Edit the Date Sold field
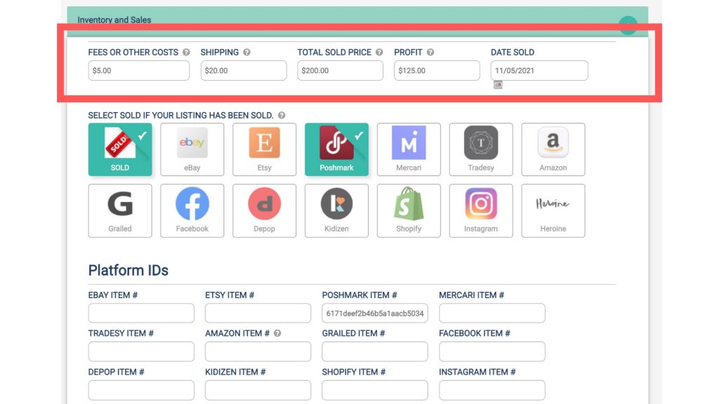This screenshot has width=719, height=404. 539,71
